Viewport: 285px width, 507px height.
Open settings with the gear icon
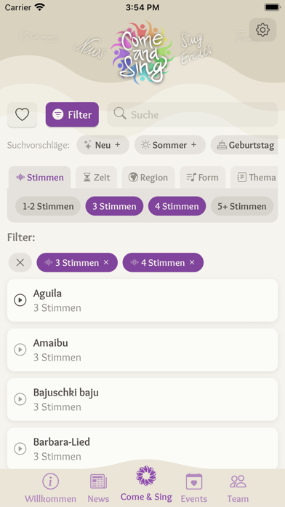click(x=262, y=30)
